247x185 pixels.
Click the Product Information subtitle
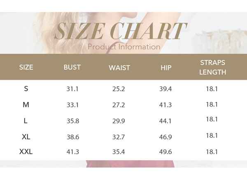point(124,47)
